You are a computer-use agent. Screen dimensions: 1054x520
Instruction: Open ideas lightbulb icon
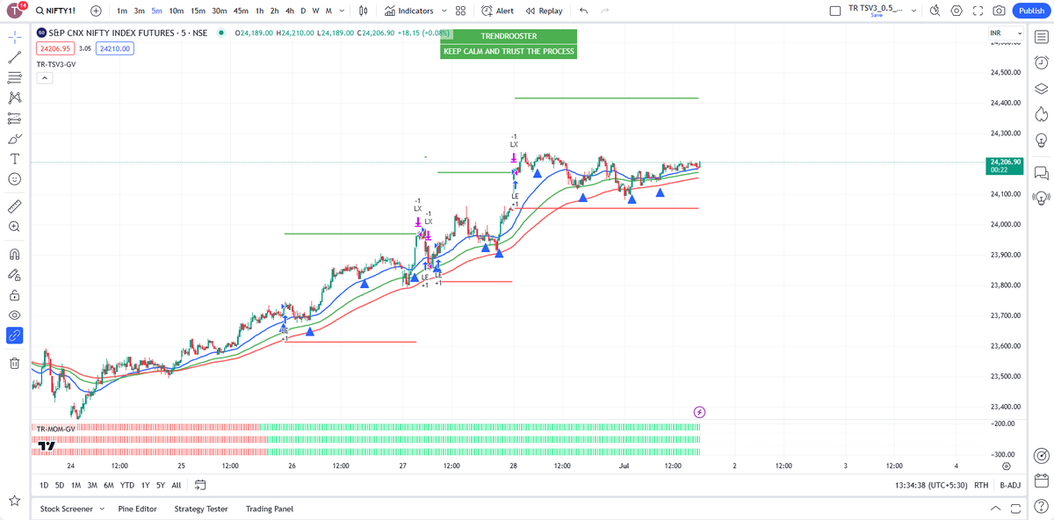click(1041, 139)
